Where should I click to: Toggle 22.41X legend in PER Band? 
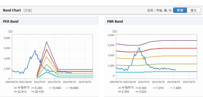click(20, 92)
